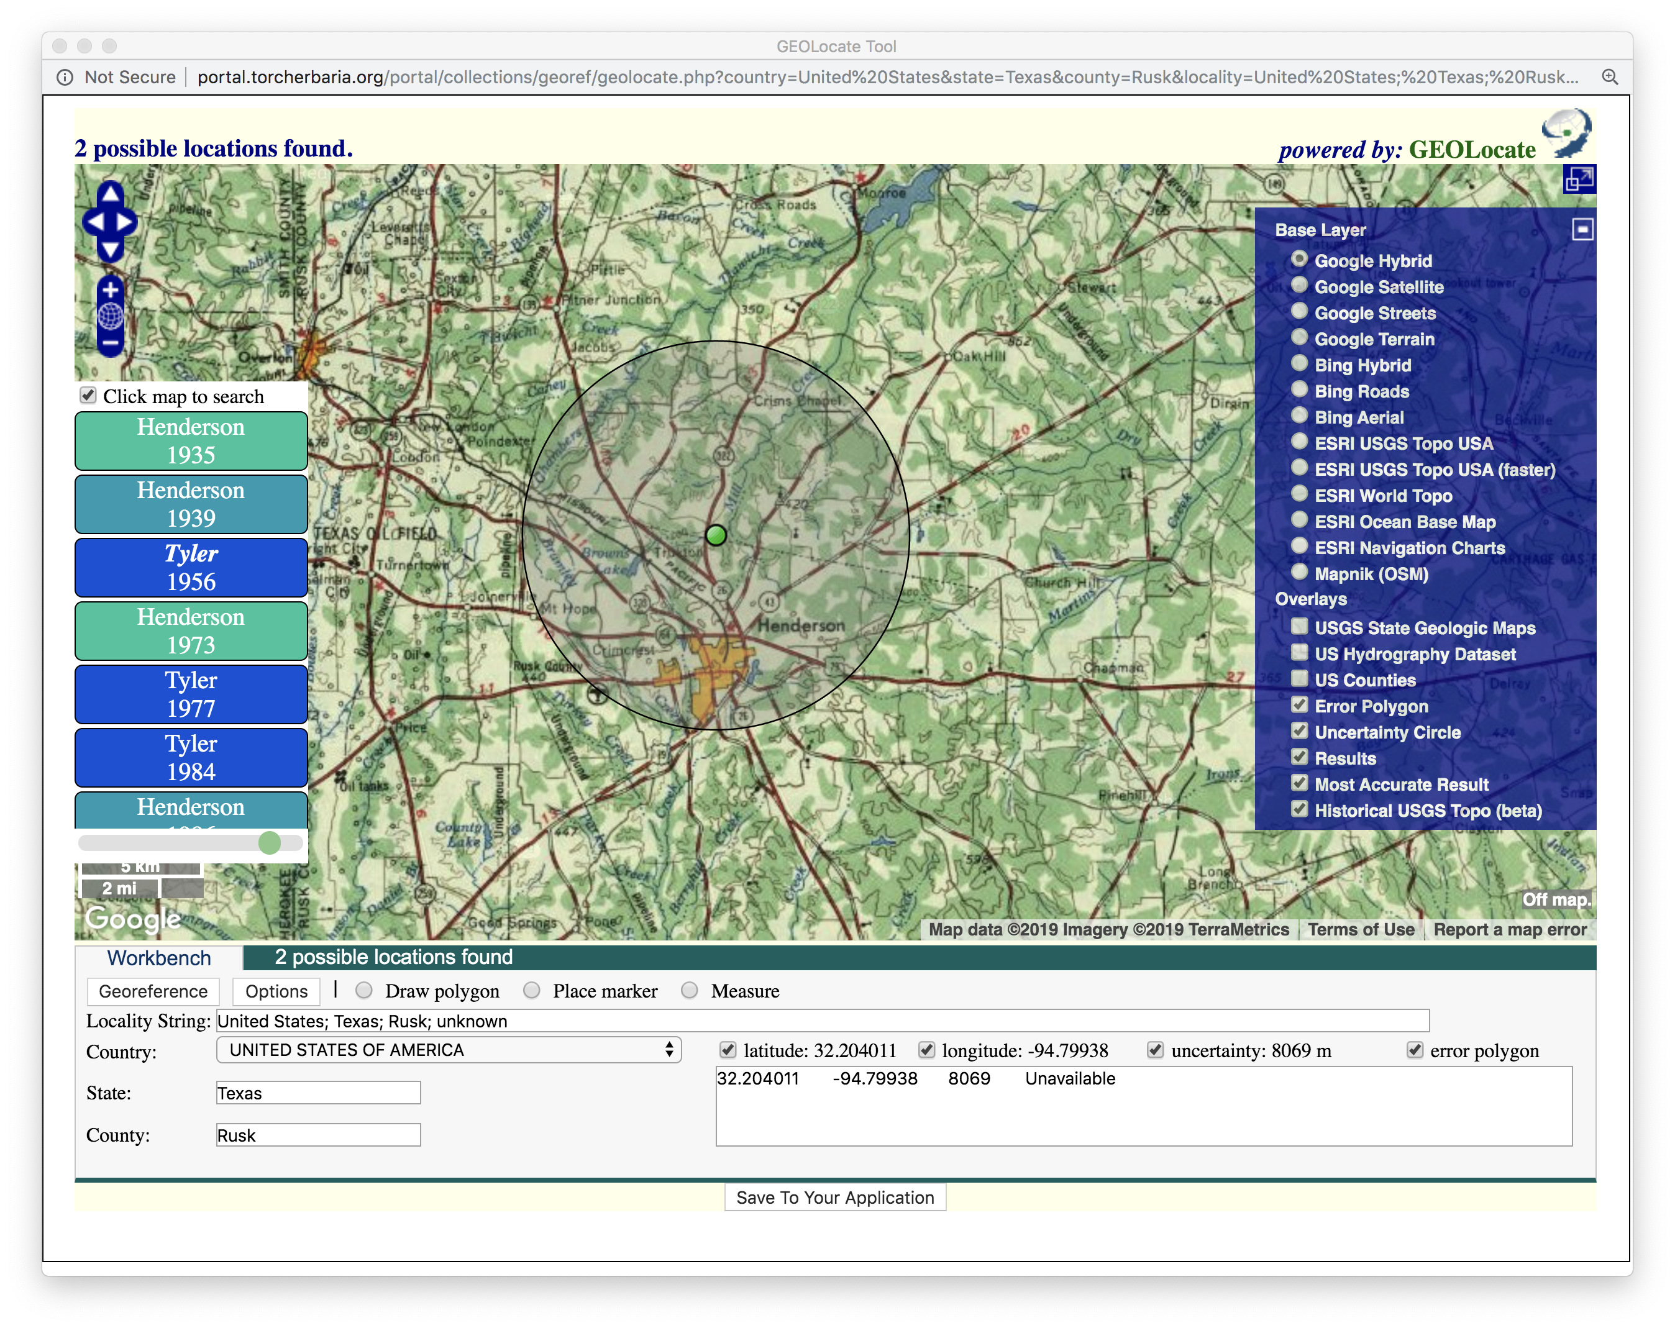Select Measure mode

coord(689,990)
